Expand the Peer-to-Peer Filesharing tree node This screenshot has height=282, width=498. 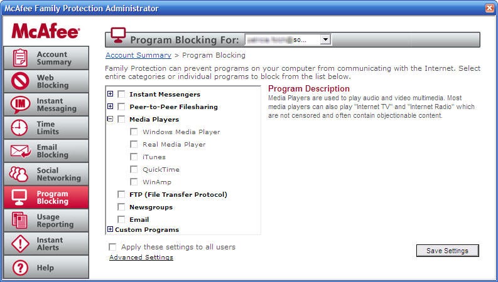click(110, 106)
